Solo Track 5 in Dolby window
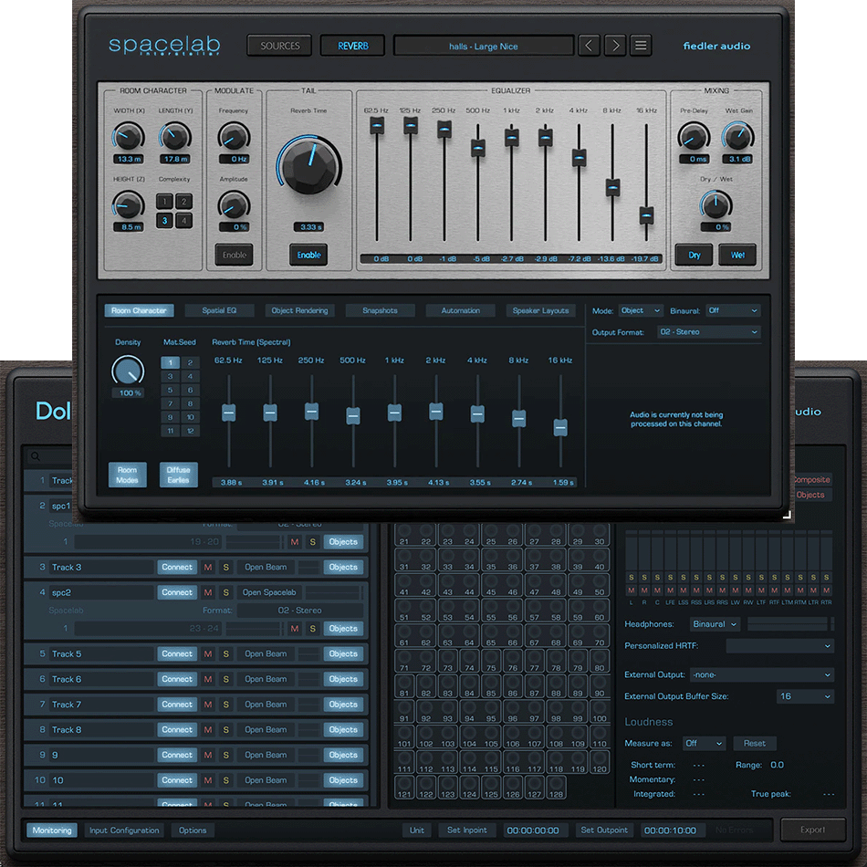 click(x=225, y=654)
